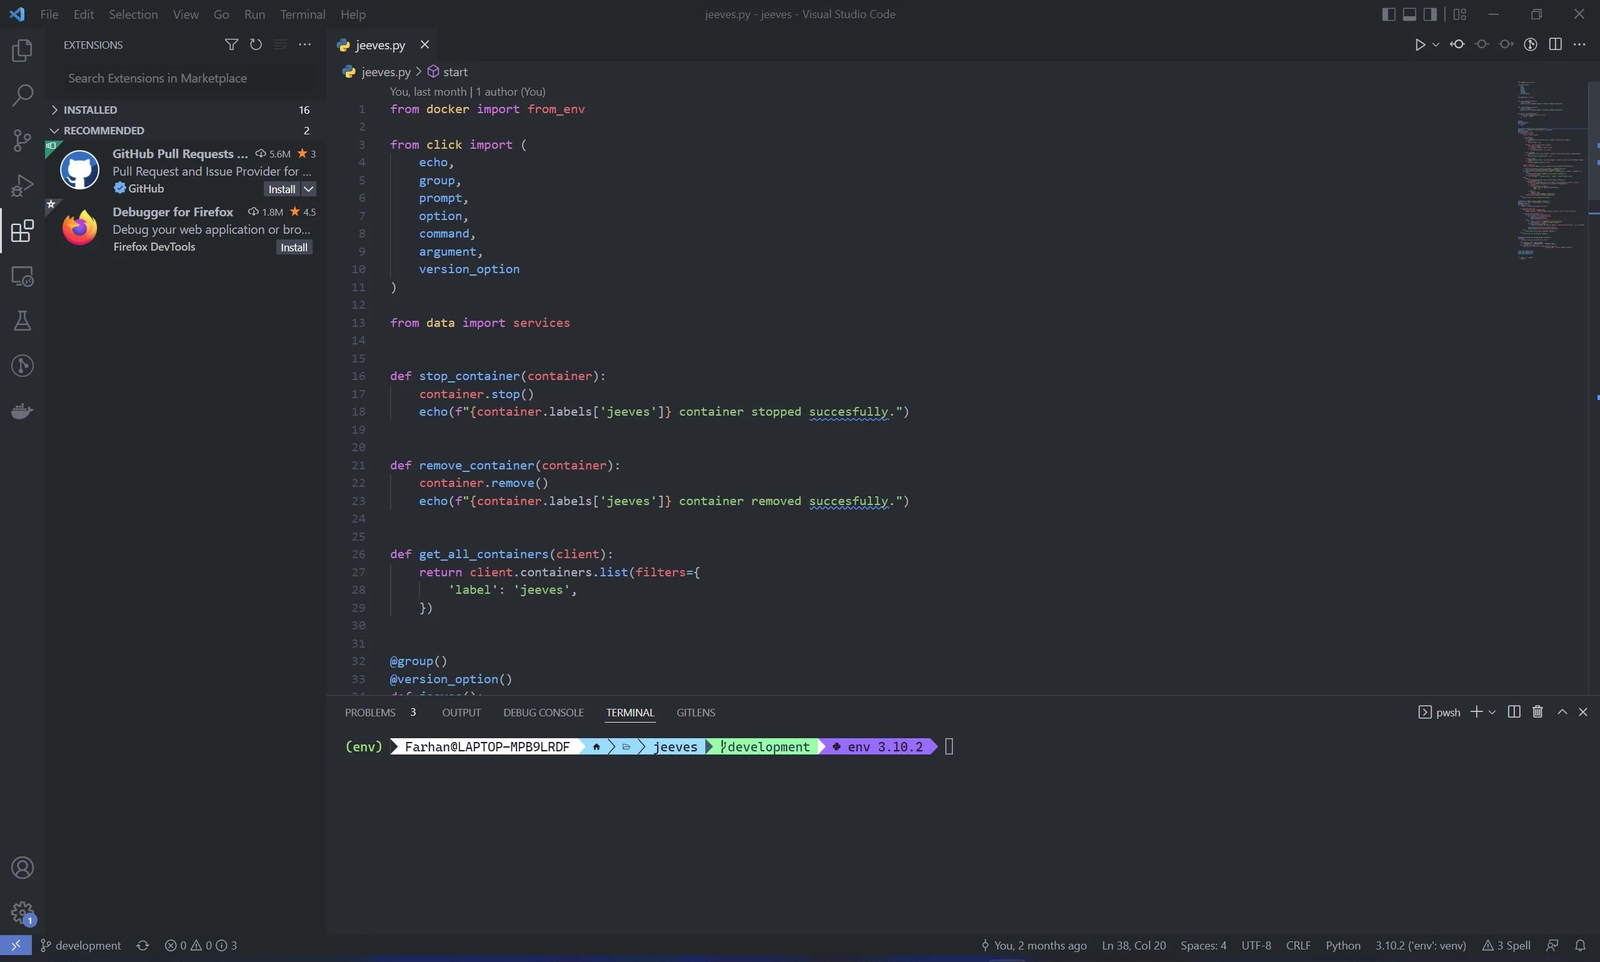The height and width of the screenshot is (962, 1600).
Task: Open the Source Control view
Action: click(22, 140)
